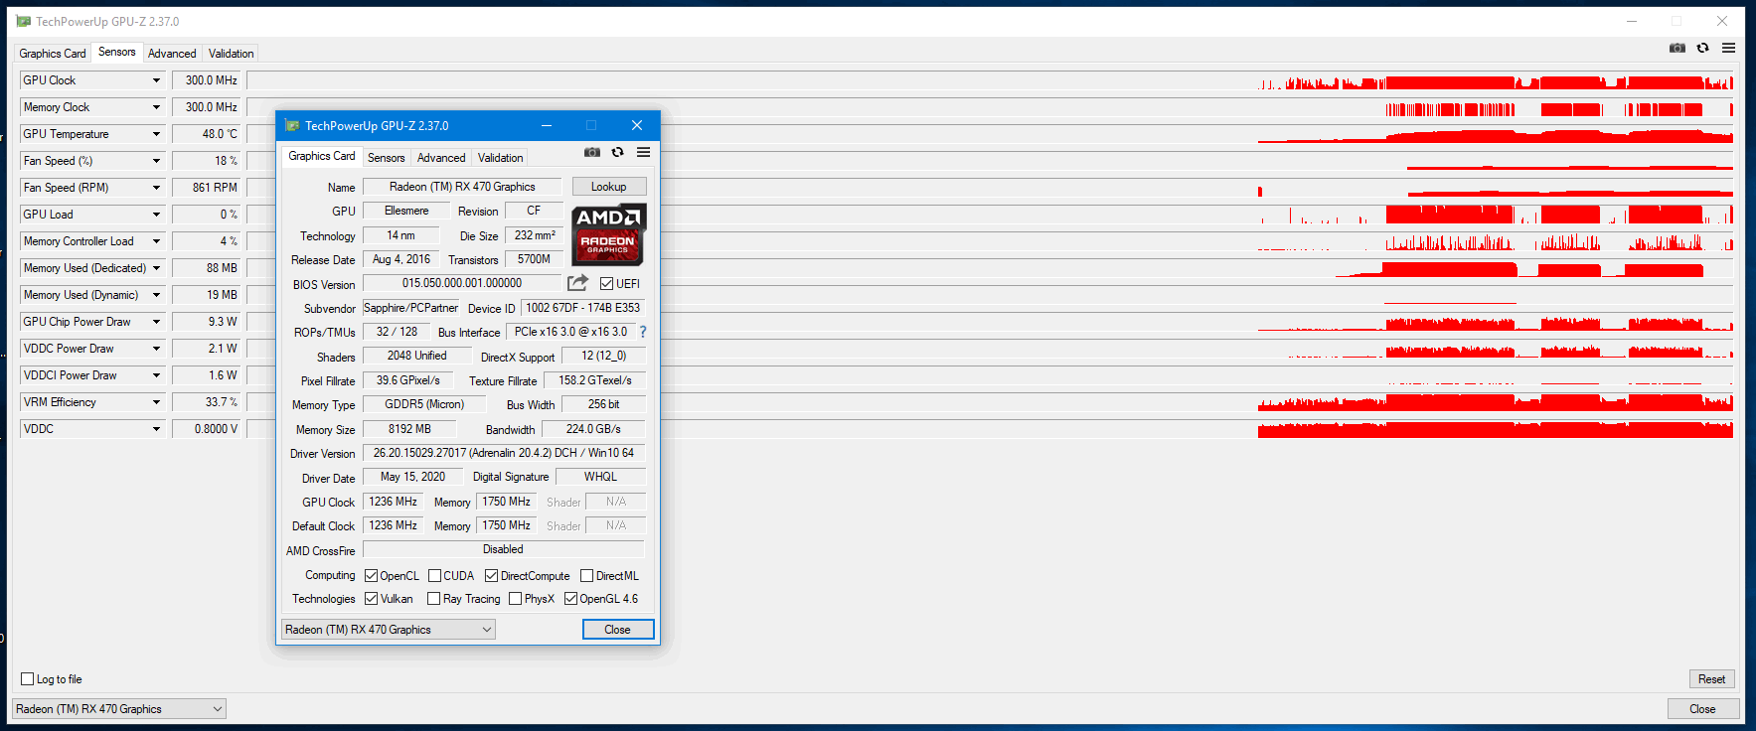Viewport: 1756px width, 731px height.
Task: Open Fan Speed (RPM) sensor dropdown
Action: point(156,188)
